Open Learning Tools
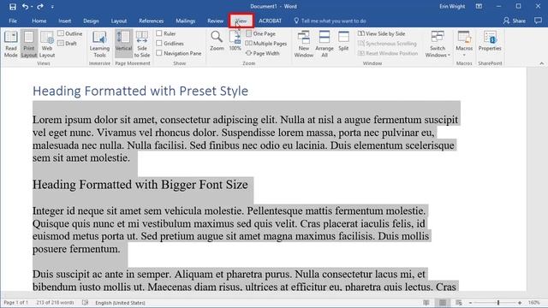 pos(99,44)
